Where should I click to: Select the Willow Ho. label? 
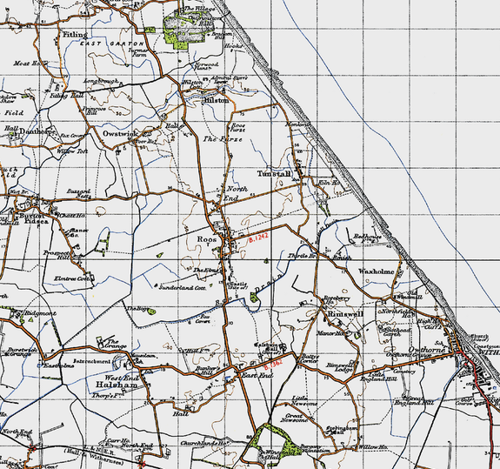(373, 447)
